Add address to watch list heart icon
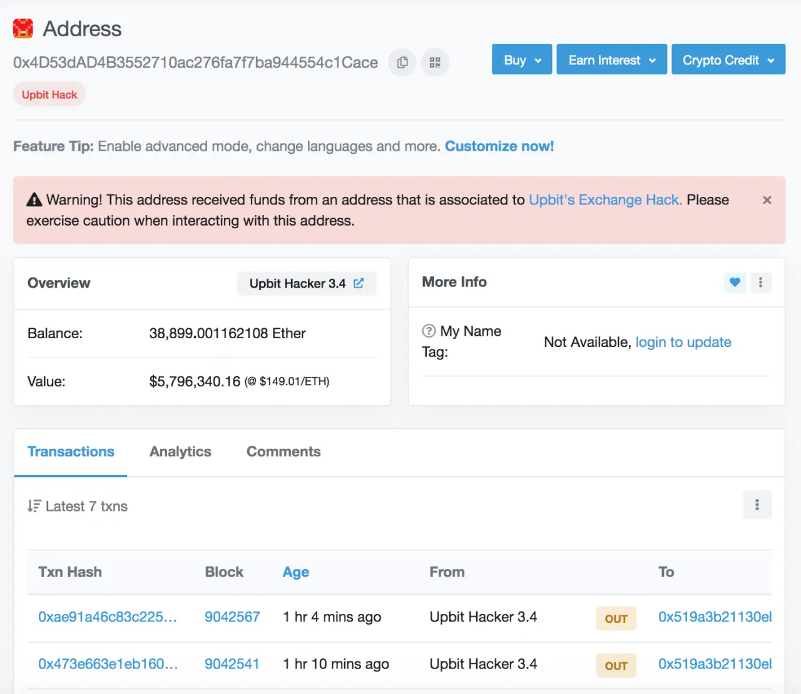This screenshot has width=801, height=694. 735,282
